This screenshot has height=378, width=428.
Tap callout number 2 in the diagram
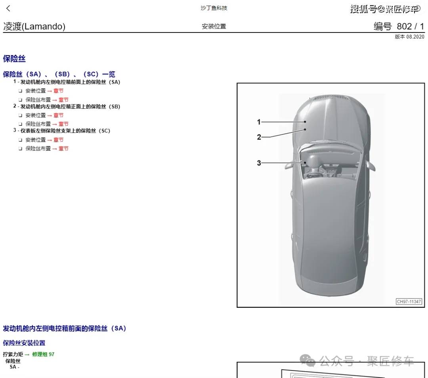pyautogui.click(x=259, y=137)
